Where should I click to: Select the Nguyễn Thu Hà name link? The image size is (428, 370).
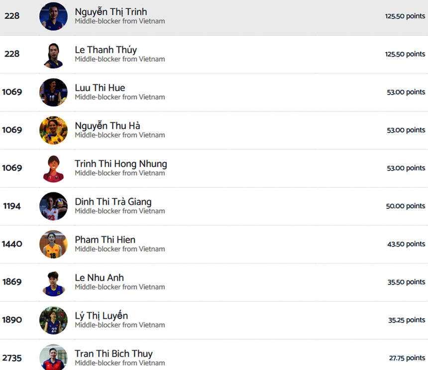pyautogui.click(x=107, y=126)
